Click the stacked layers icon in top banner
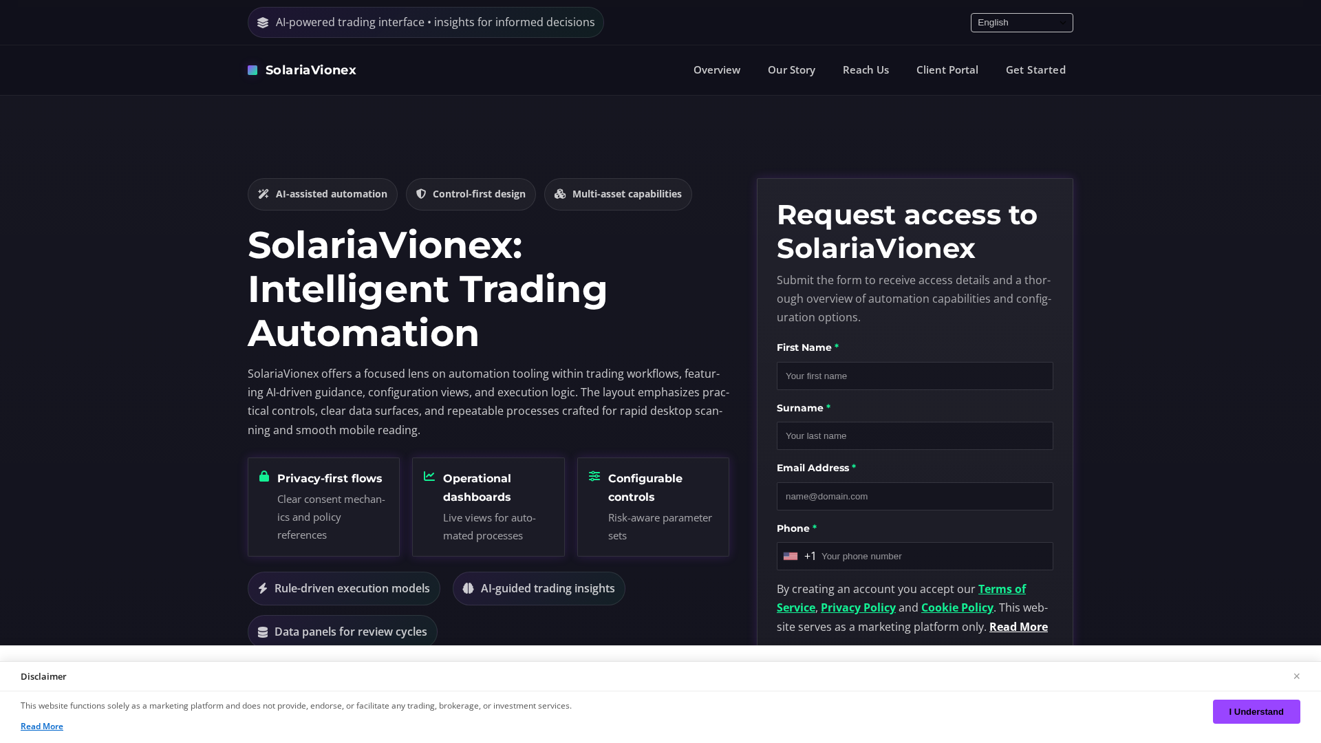Image resolution: width=1321 pixels, height=743 pixels. (263, 23)
